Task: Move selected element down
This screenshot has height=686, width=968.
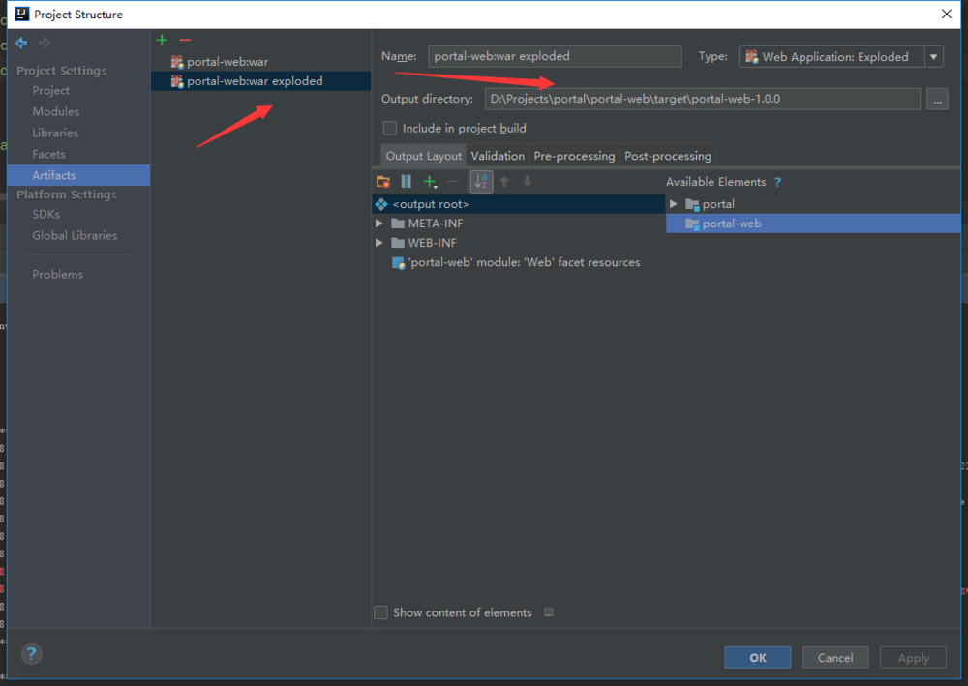Action: [x=528, y=181]
